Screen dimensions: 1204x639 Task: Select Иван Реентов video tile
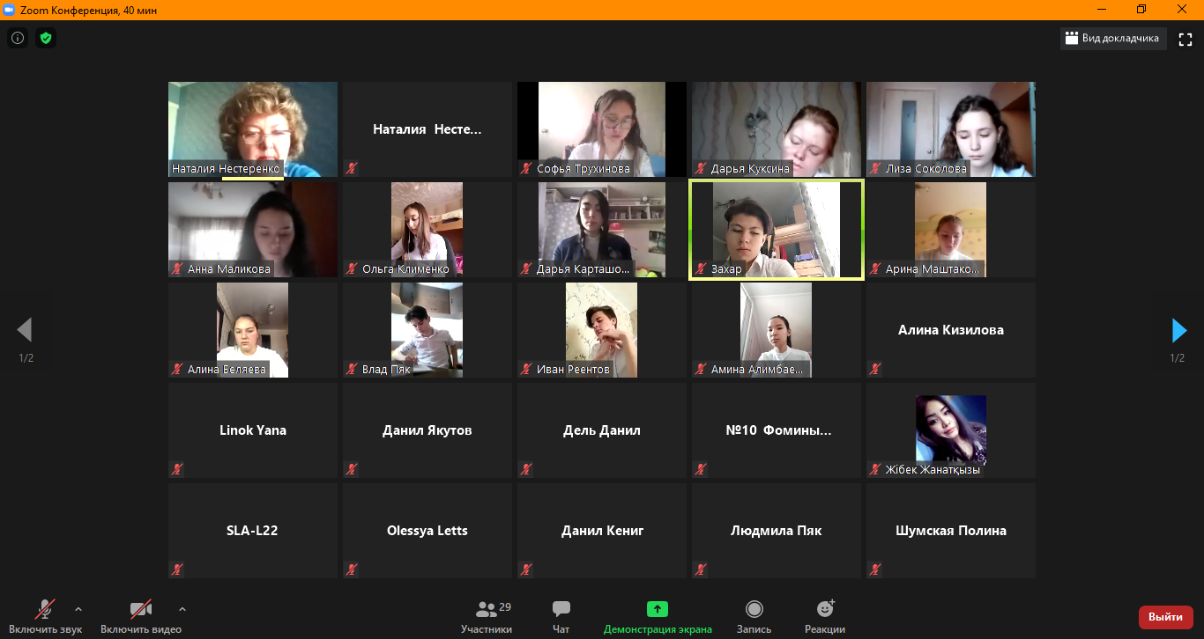click(x=602, y=330)
